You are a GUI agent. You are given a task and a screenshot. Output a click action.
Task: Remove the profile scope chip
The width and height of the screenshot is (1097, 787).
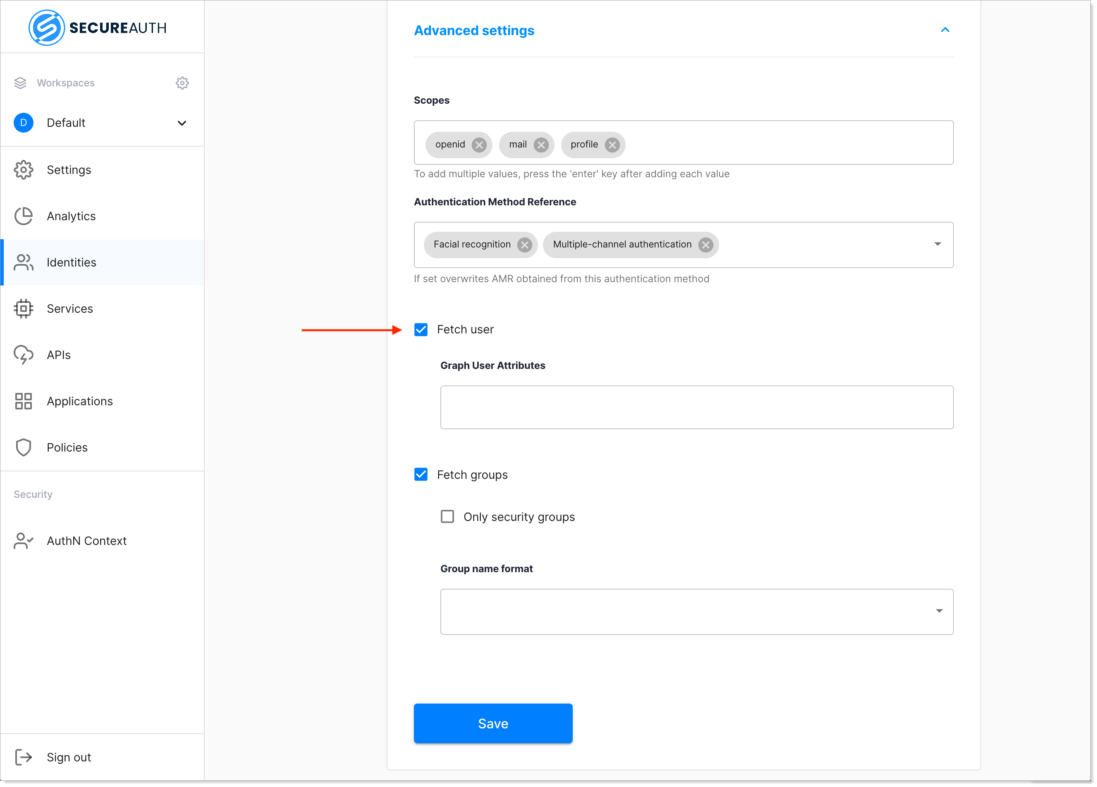tap(612, 145)
